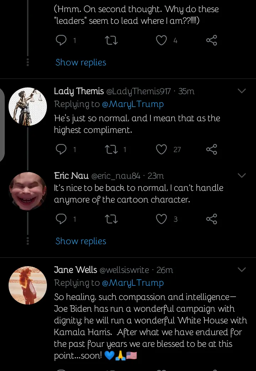Show replies under the top tweet
The image size is (256, 371).
coord(81,63)
